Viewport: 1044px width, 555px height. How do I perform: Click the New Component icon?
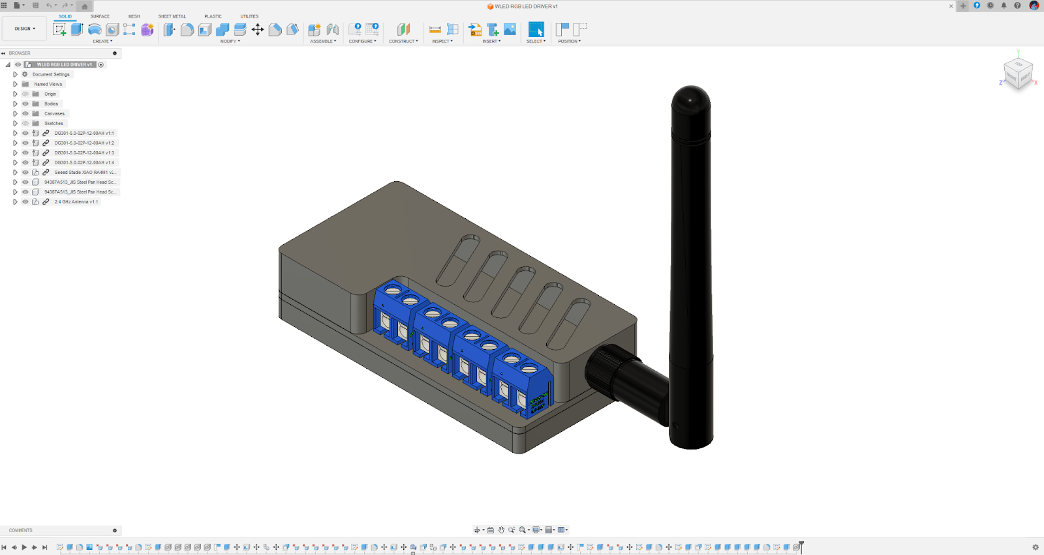315,29
